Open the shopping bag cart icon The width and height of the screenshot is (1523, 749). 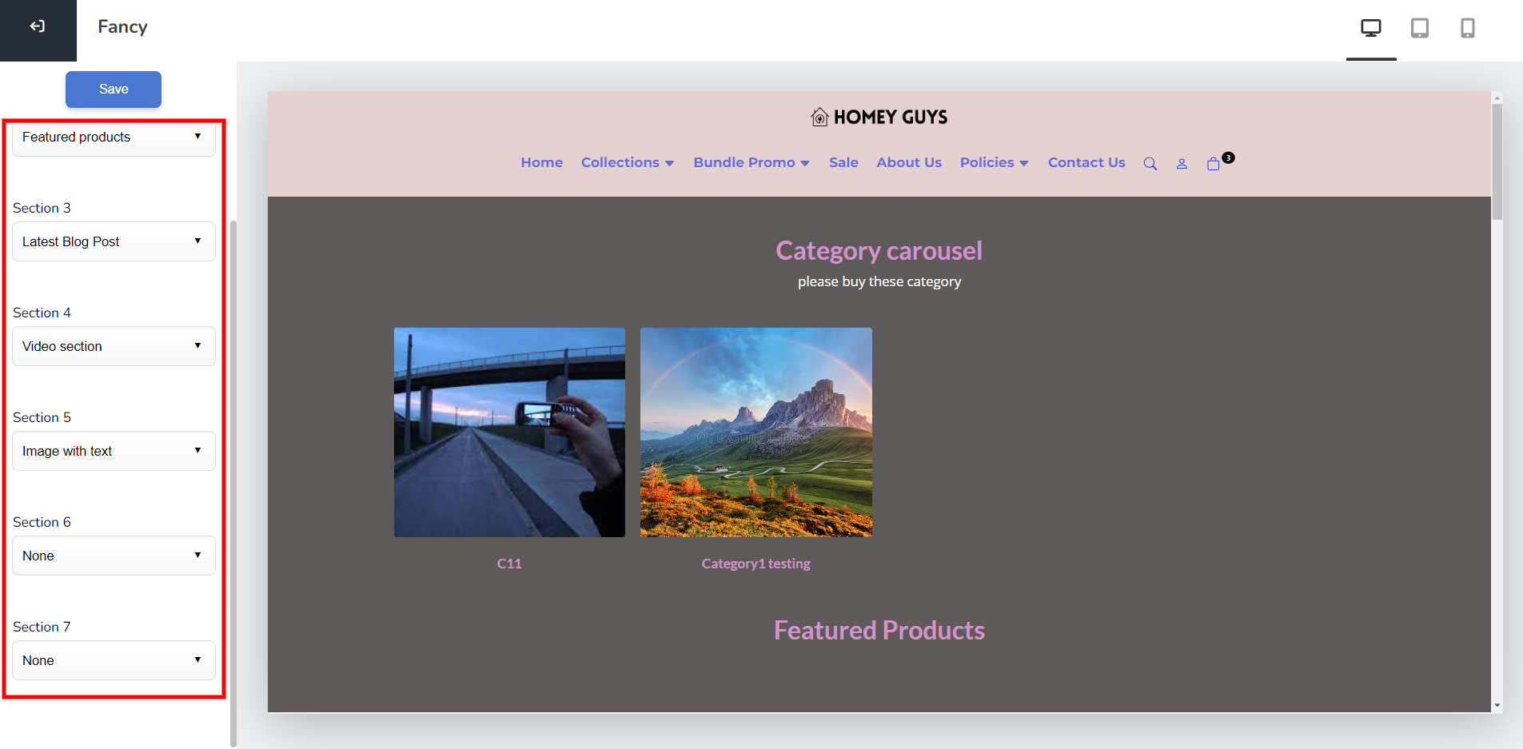click(x=1214, y=164)
